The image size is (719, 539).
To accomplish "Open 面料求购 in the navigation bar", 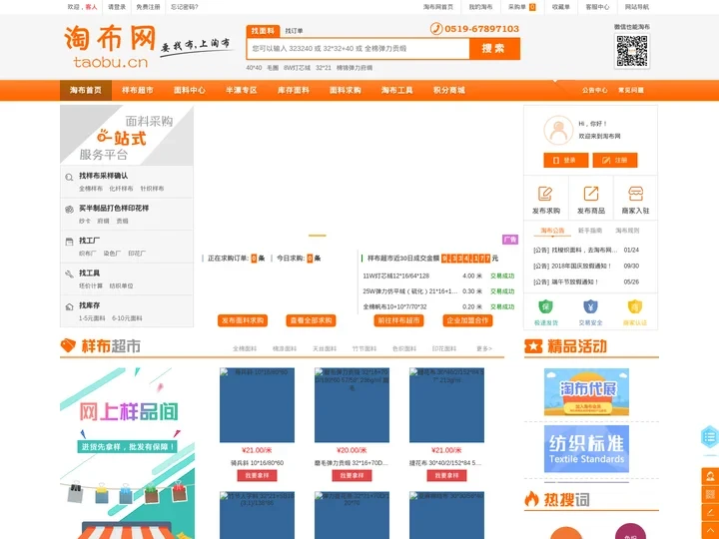I will coord(346,90).
